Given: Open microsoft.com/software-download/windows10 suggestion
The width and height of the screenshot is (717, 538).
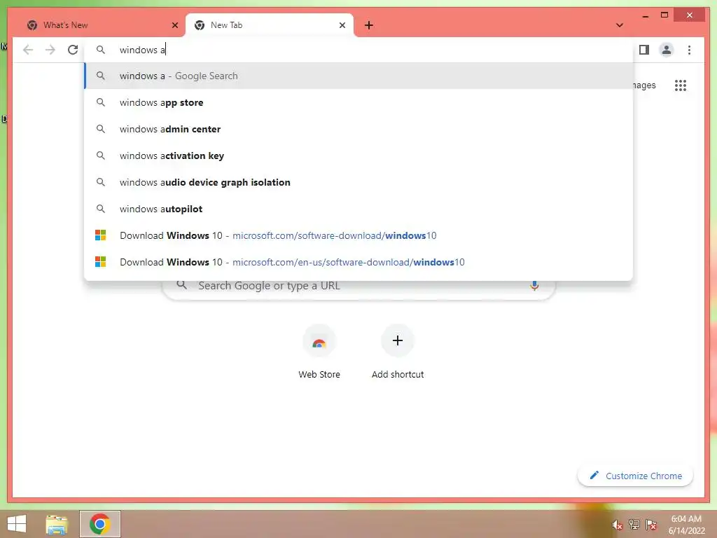Looking at the screenshot, I should click(359, 235).
